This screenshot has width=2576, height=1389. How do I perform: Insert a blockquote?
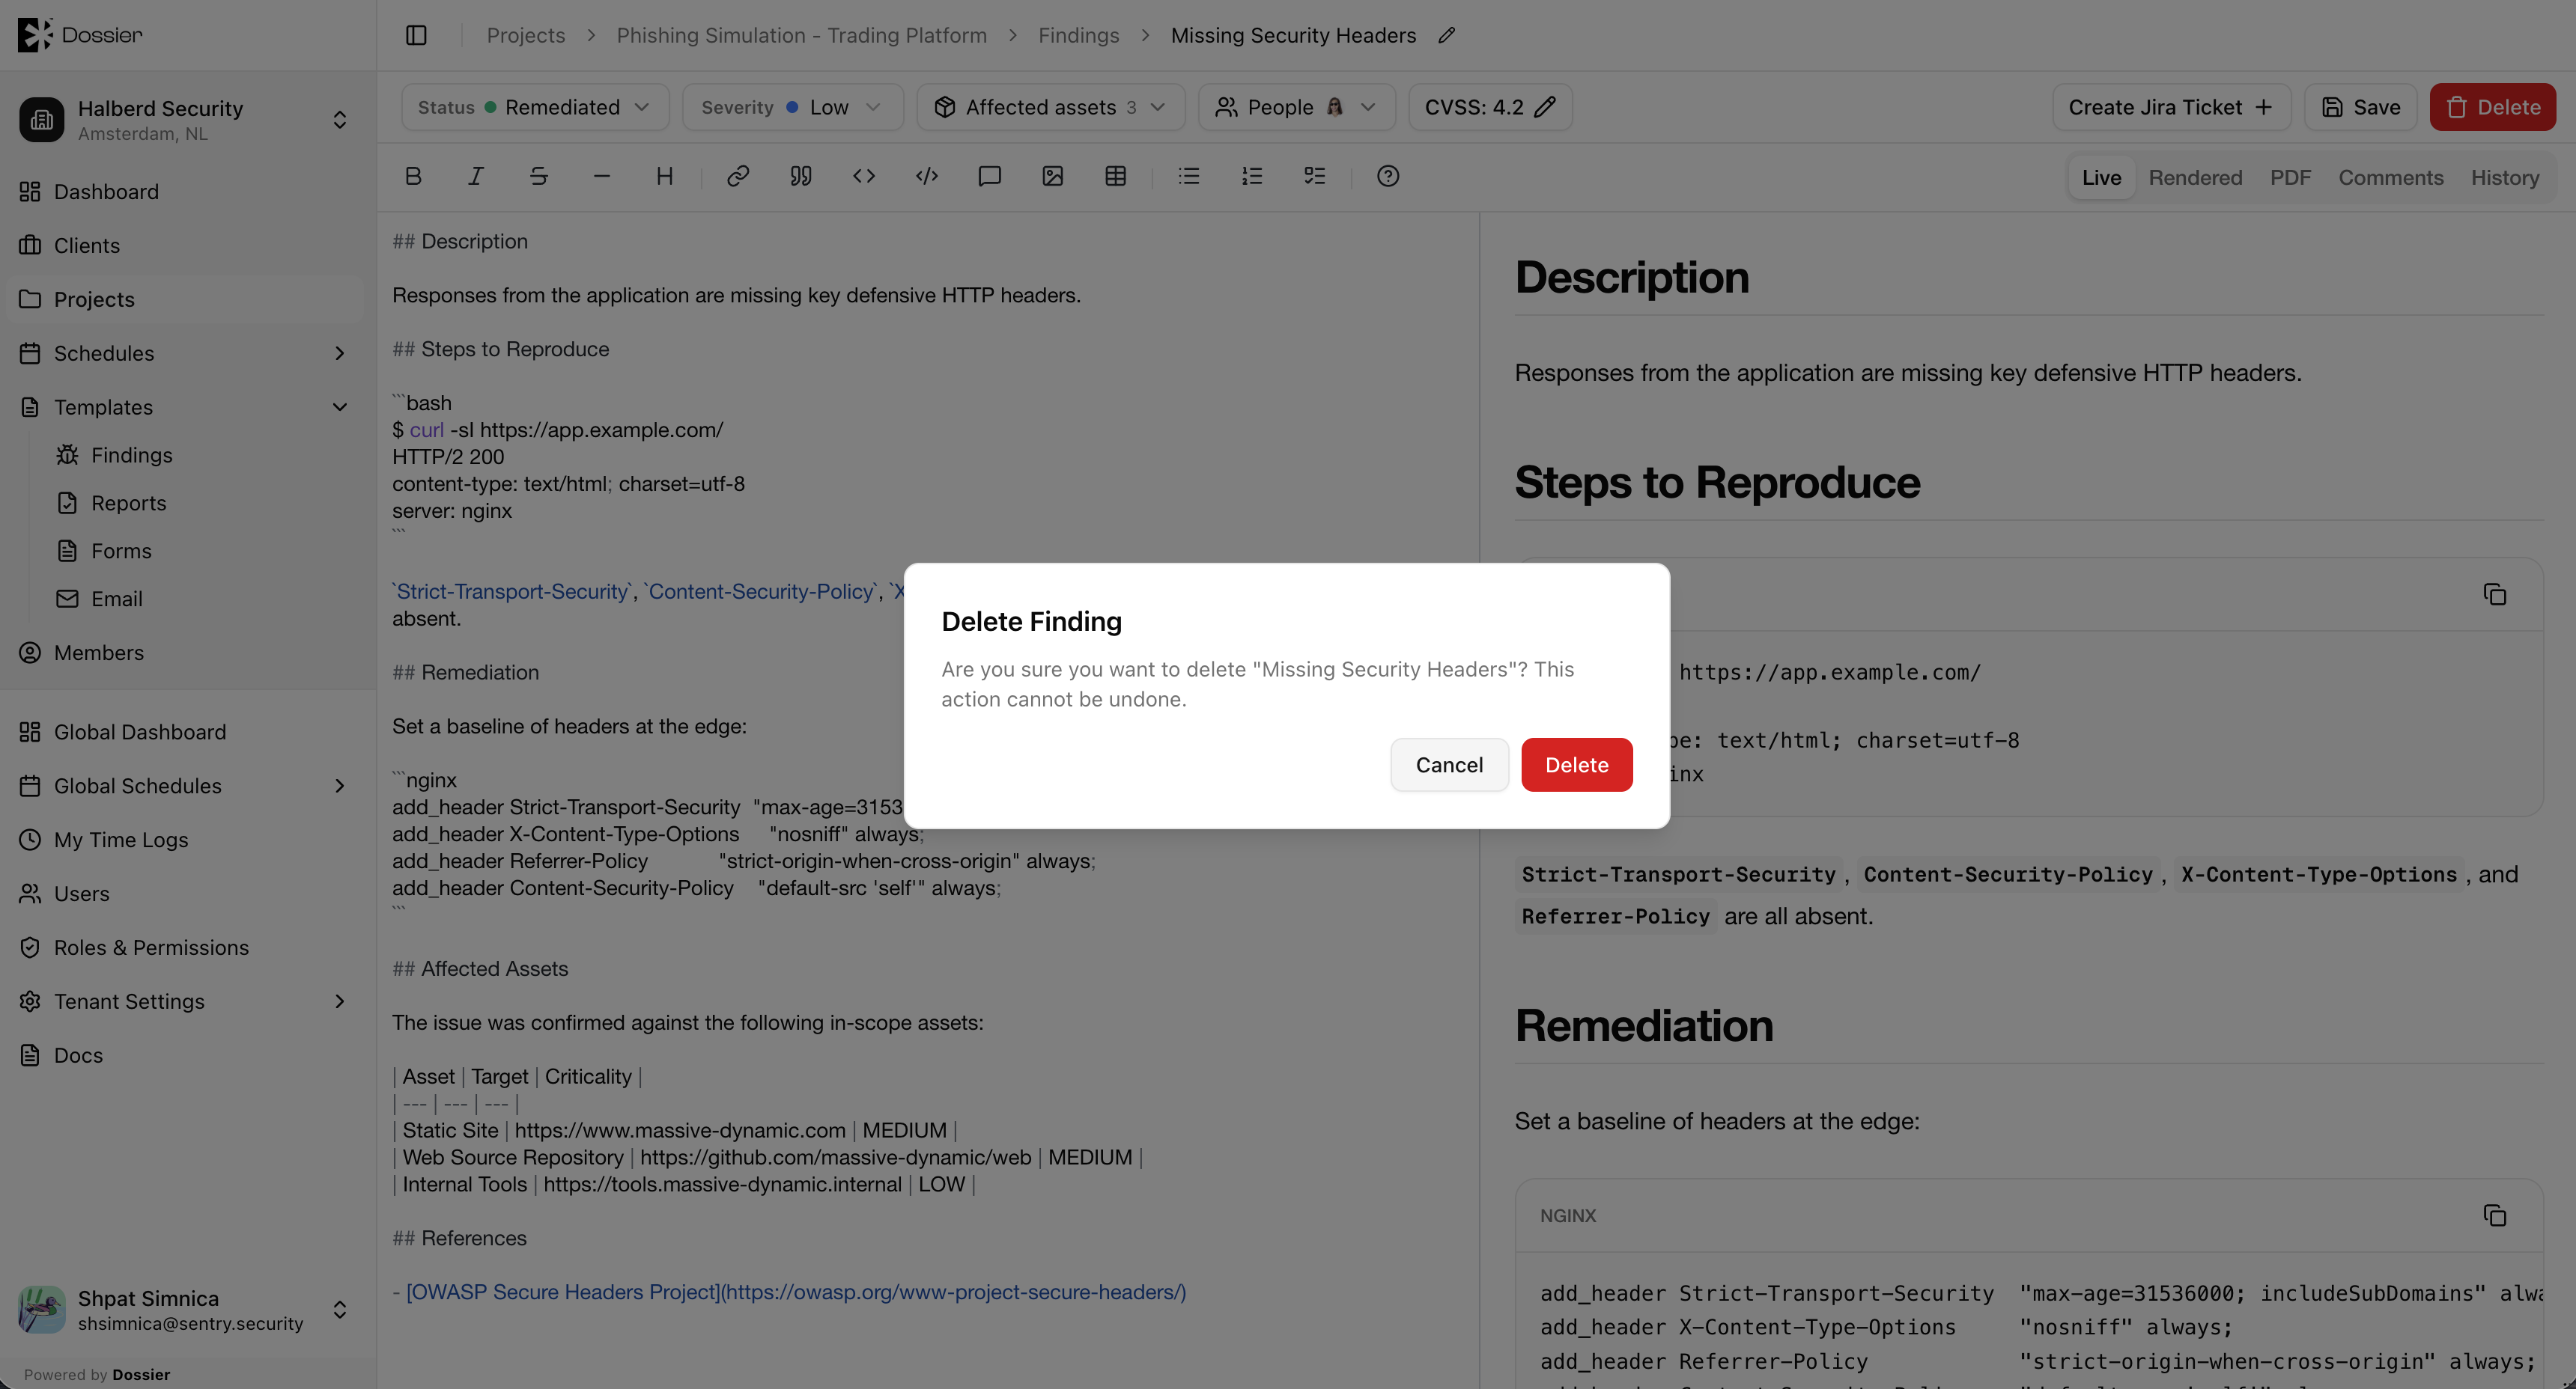point(801,176)
